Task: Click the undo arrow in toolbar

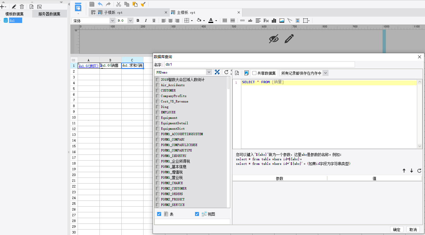Action: tap(100, 4)
